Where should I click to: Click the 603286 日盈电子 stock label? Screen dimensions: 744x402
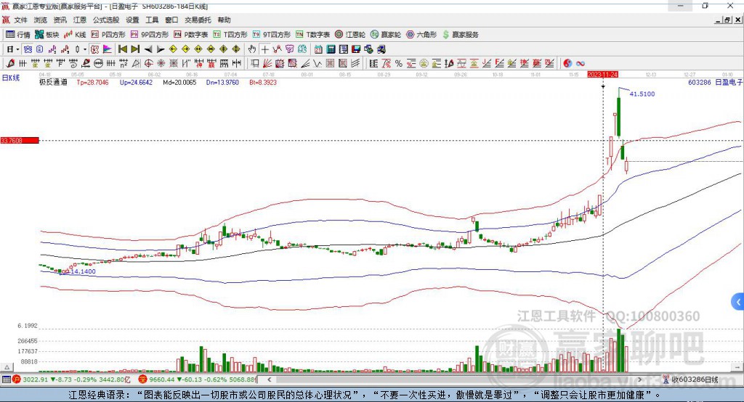[715, 83]
